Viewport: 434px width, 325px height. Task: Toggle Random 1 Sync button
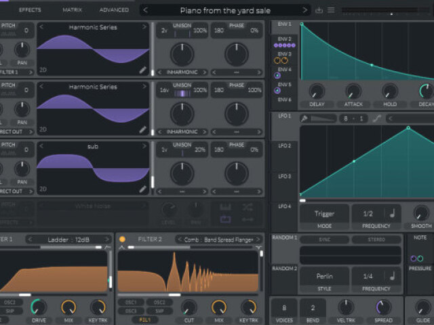pyautogui.click(x=324, y=240)
